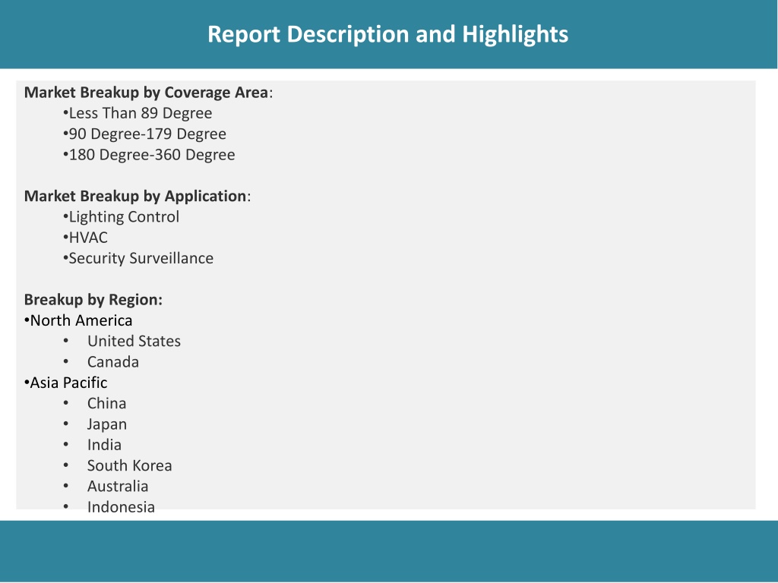778x583 pixels.
Task: Click the 'Report Description and Highlights' title
Action: (x=387, y=35)
